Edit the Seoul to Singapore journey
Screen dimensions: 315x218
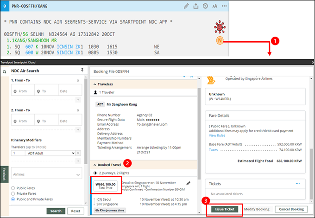click(188, 183)
